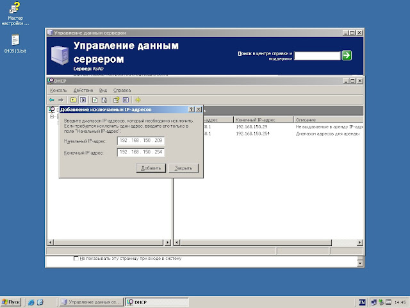Click left arrow of tree pane scrollbar
The width and height of the screenshot is (410, 308).
click(x=50, y=243)
